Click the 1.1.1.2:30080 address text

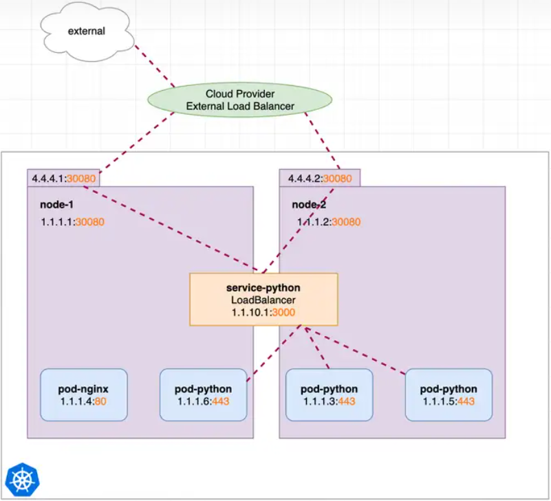pos(328,222)
